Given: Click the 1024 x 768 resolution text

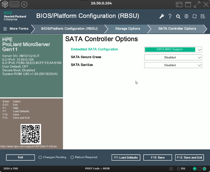Looking at the screenshot, I should point(11,169).
